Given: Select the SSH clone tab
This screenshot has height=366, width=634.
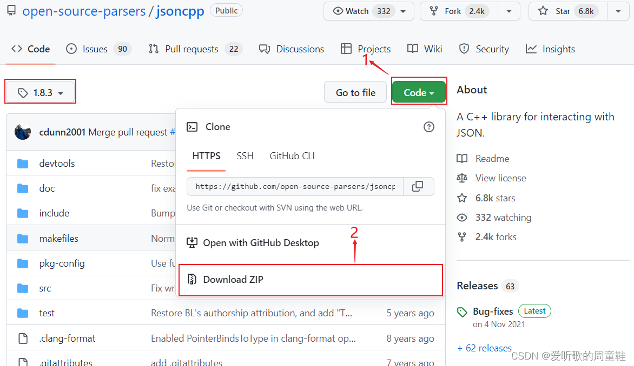Looking at the screenshot, I should [x=245, y=156].
